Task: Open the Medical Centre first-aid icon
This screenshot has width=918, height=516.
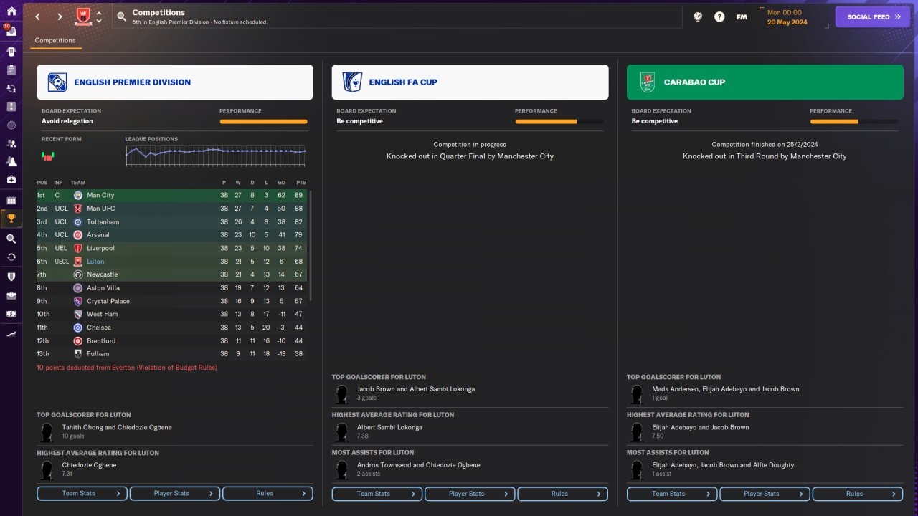Action: click(11, 179)
